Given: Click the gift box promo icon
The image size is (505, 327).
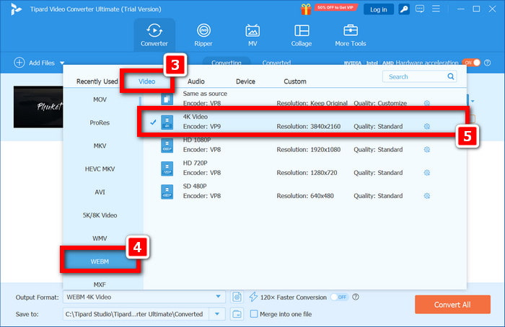Looking at the screenshot, I should click(x=306, y=9).
